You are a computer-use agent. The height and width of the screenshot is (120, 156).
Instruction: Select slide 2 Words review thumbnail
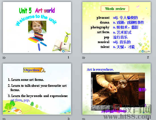tap(117, 28)
